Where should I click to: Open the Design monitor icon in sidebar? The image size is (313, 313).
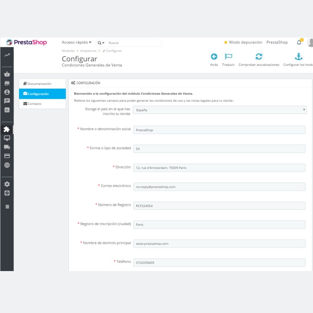click(x=7, y=138)
